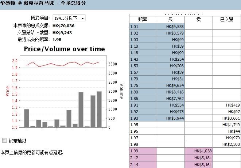Choose the HK$7,762 buy amount at odds 1.86
The height and width of the screenshot is (168, 241).
[x=171, y=98]
